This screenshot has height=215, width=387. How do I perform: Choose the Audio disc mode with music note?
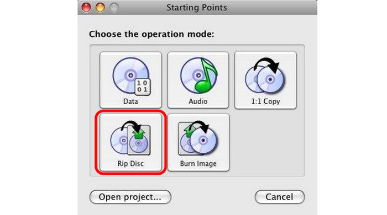point(198,80)
